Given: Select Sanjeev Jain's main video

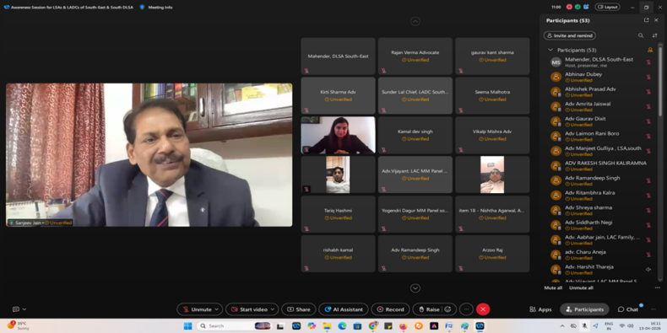Looking at the screenshot, I should 149,154.
